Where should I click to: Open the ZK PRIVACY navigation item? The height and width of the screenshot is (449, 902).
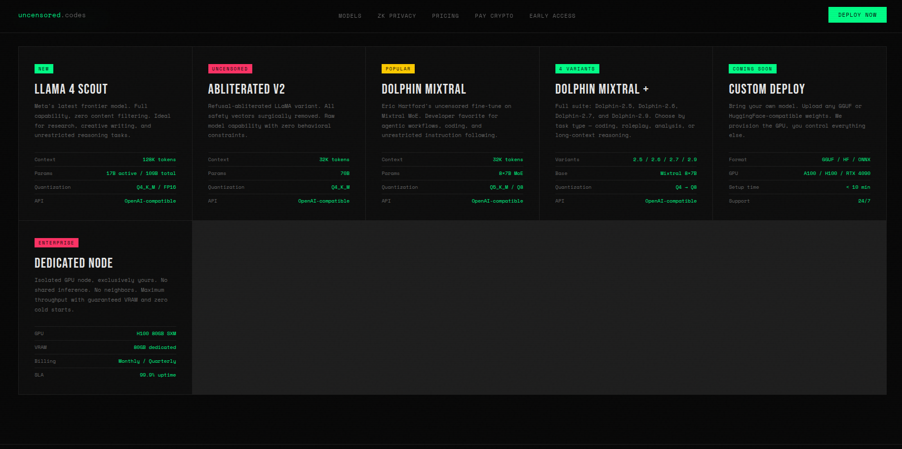tap(397, 16)
